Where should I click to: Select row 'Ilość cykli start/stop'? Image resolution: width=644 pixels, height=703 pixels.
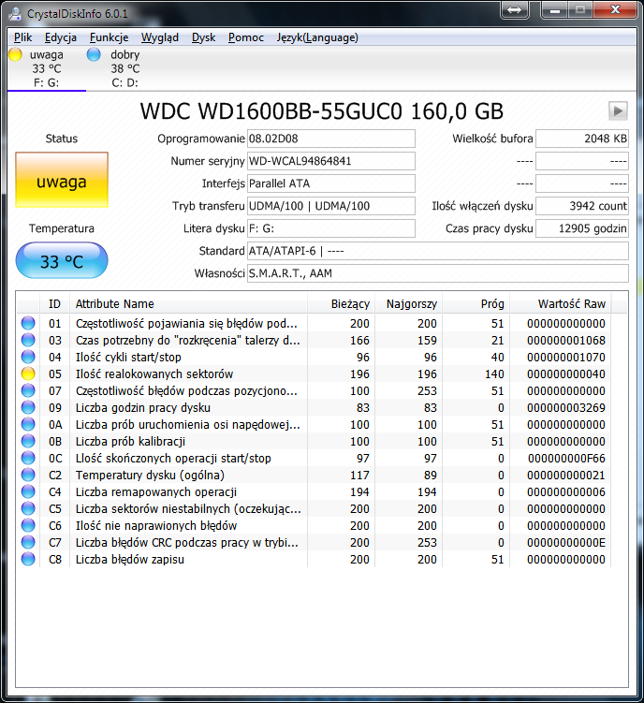[x=314, y=357]
